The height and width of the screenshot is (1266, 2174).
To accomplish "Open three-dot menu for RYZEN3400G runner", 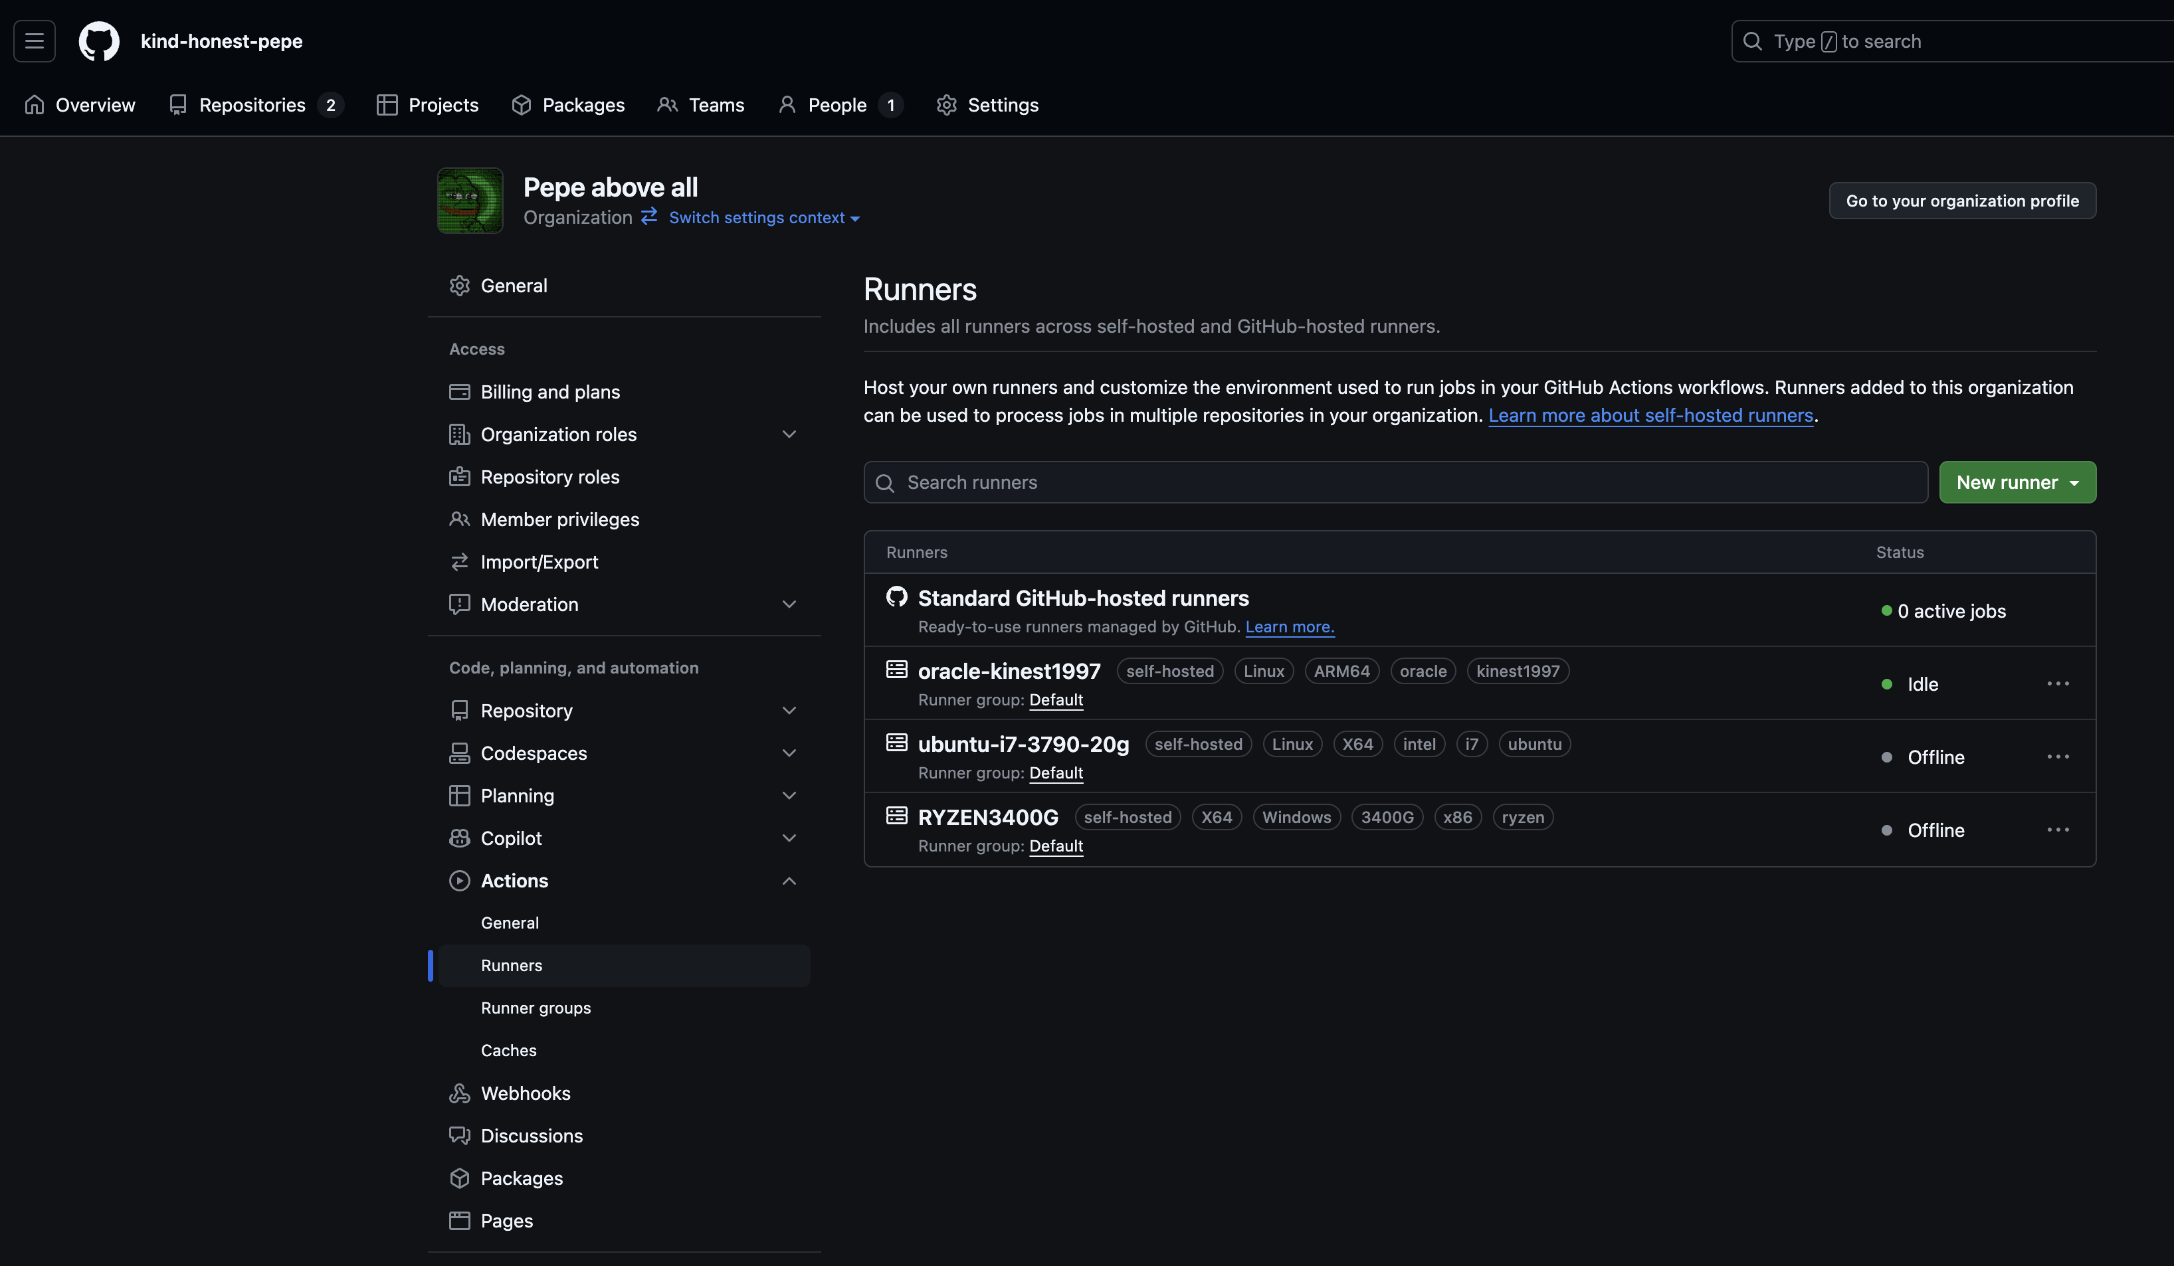I will pyautogui.click(x=2058, y=830).
